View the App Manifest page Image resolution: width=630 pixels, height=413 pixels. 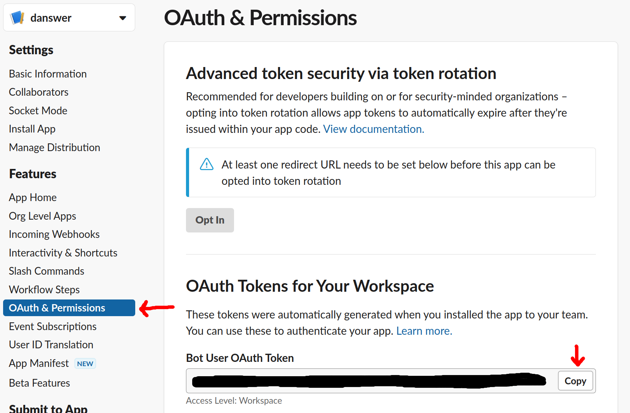pyautogui.click(x=38, y=363)
